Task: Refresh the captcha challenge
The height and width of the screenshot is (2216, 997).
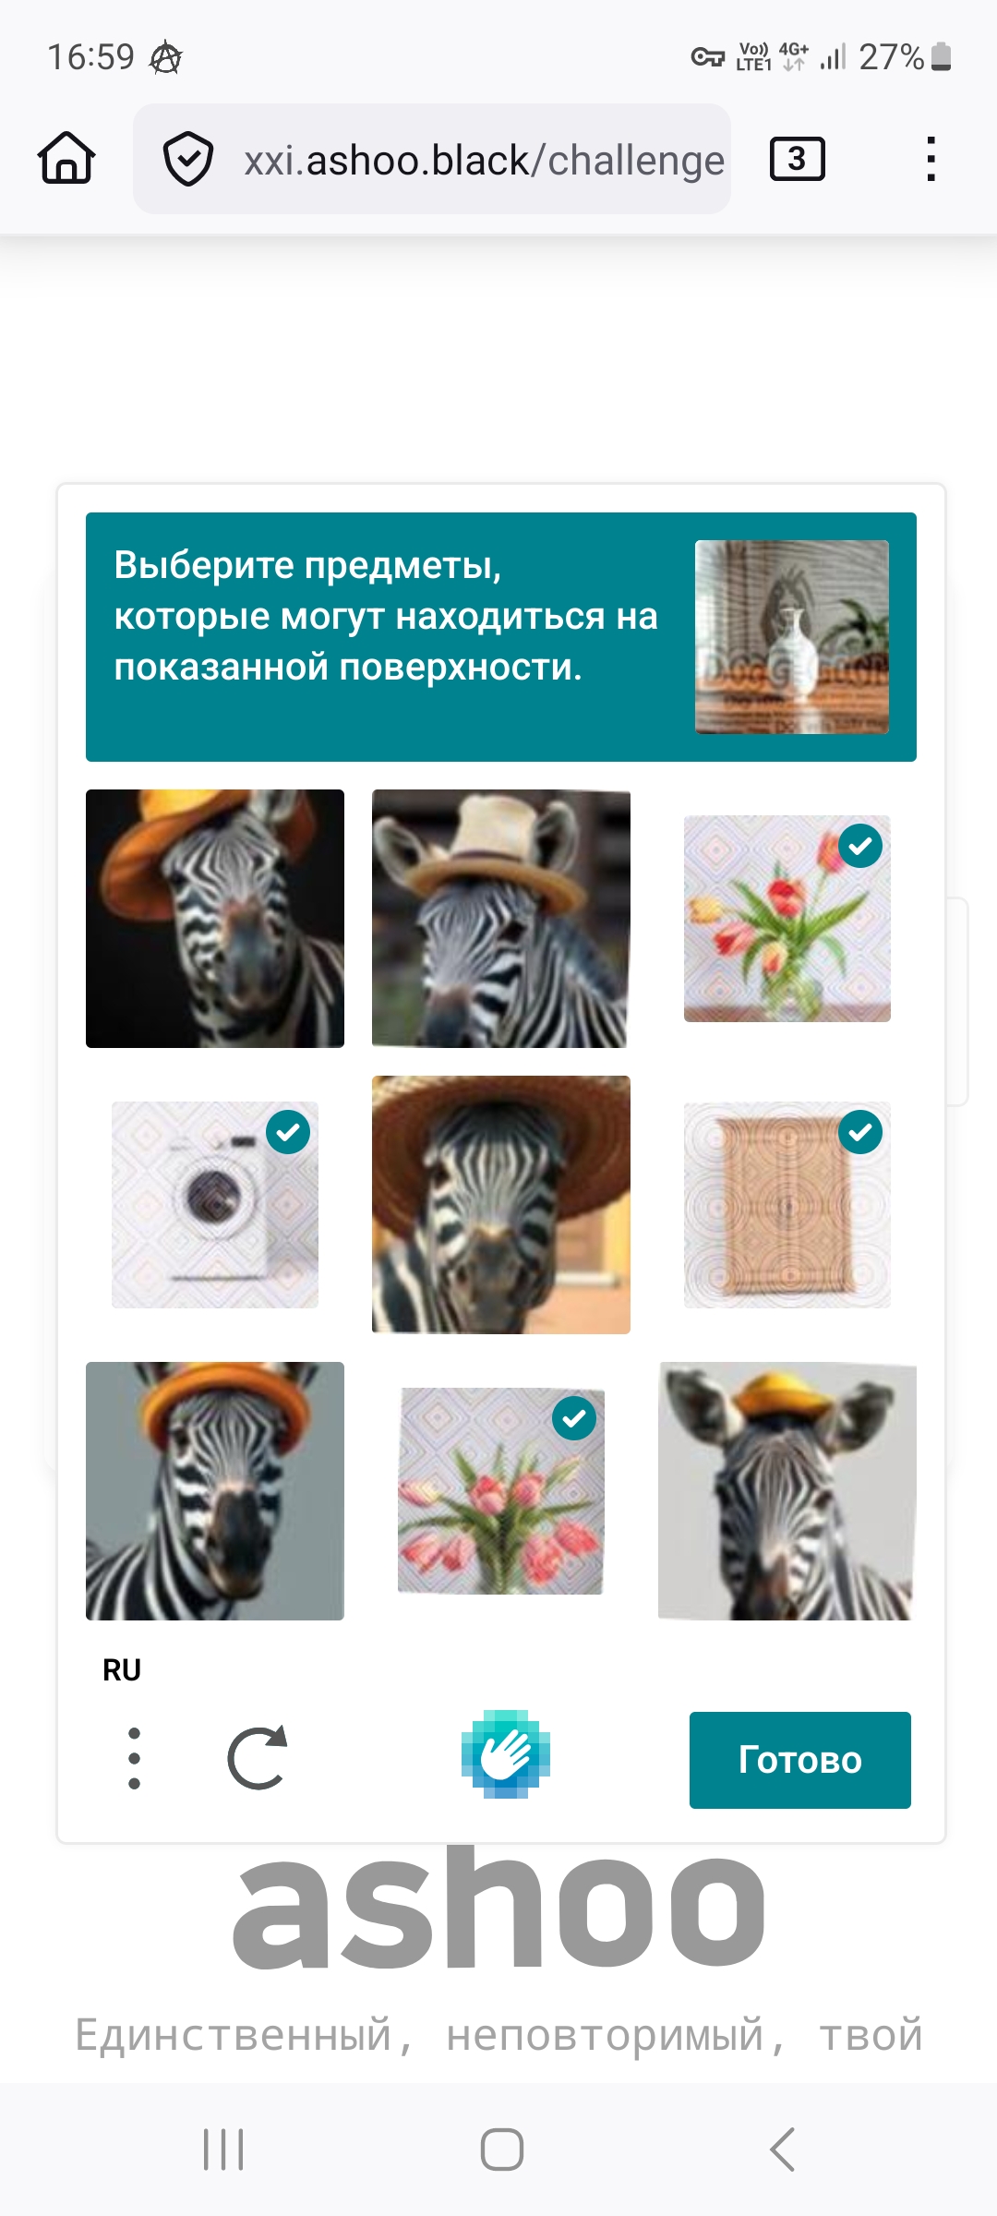Action: 258,1758
